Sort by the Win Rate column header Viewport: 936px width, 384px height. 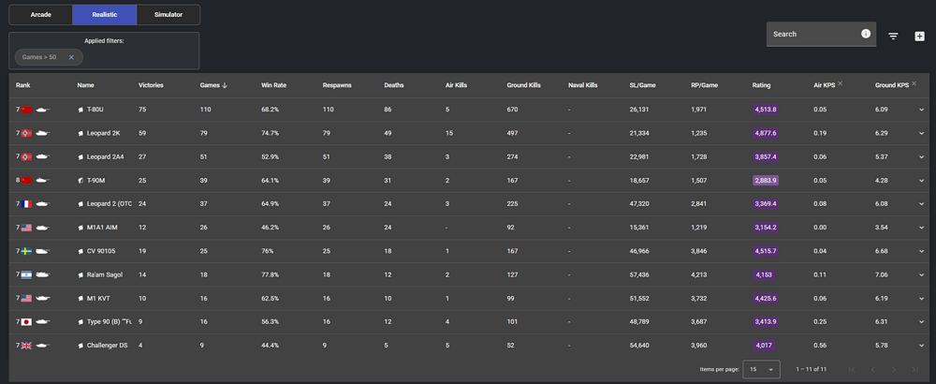point(273,85)
